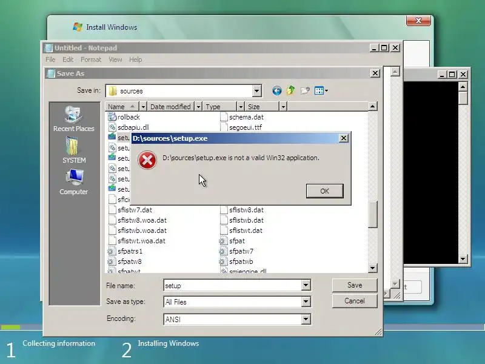Open the Views menu icon
Image resolution: width=485 pixels, height=364 pixels.
[x=321, y=90]
